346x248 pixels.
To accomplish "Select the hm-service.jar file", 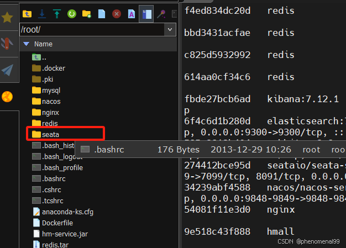I will click(x=60, y=234).
